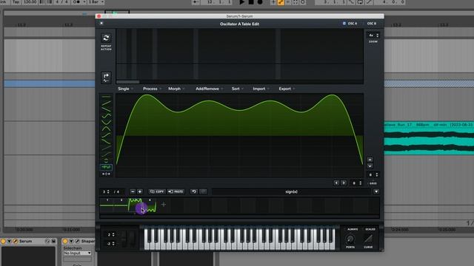Toggle the Serum device activator button
Viewport: 474px width, 266px height.
pos(3,242)
